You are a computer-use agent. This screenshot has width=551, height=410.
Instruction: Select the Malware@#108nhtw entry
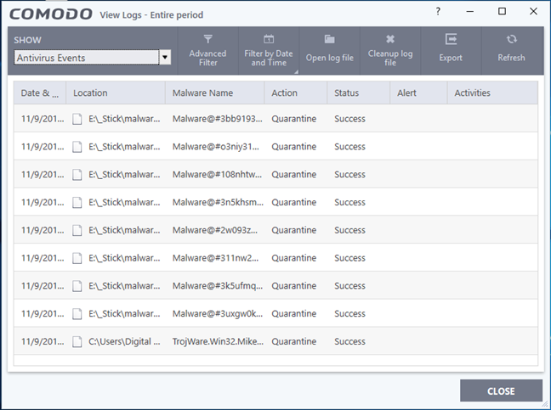click(275, 174)
